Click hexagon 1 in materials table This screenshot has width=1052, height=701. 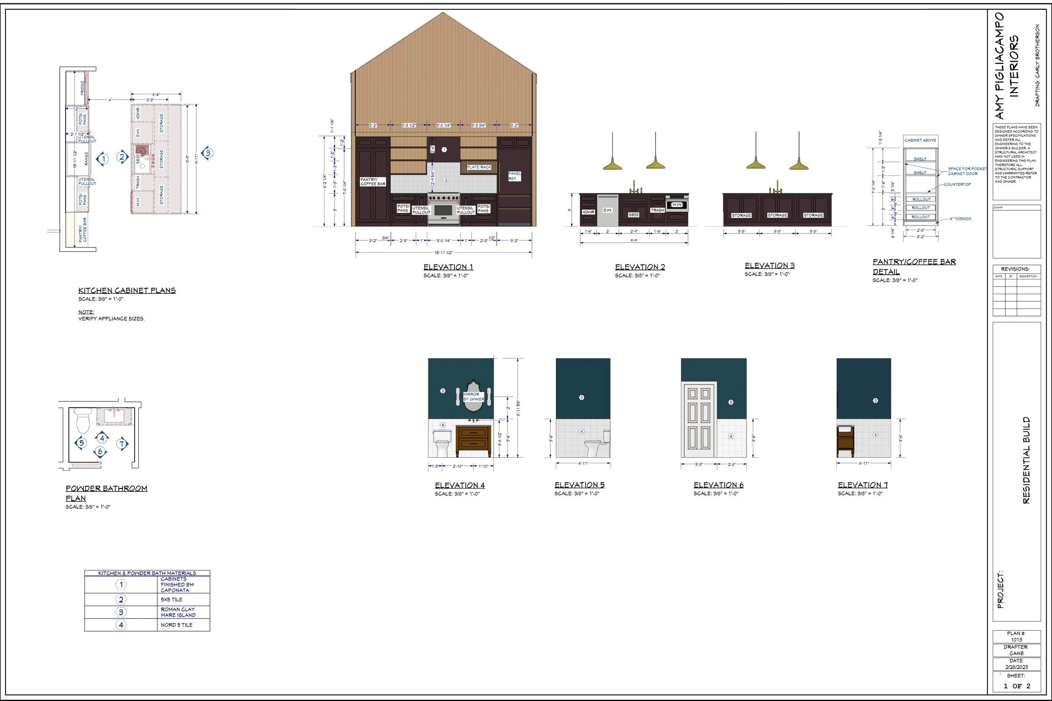[121, 585]
